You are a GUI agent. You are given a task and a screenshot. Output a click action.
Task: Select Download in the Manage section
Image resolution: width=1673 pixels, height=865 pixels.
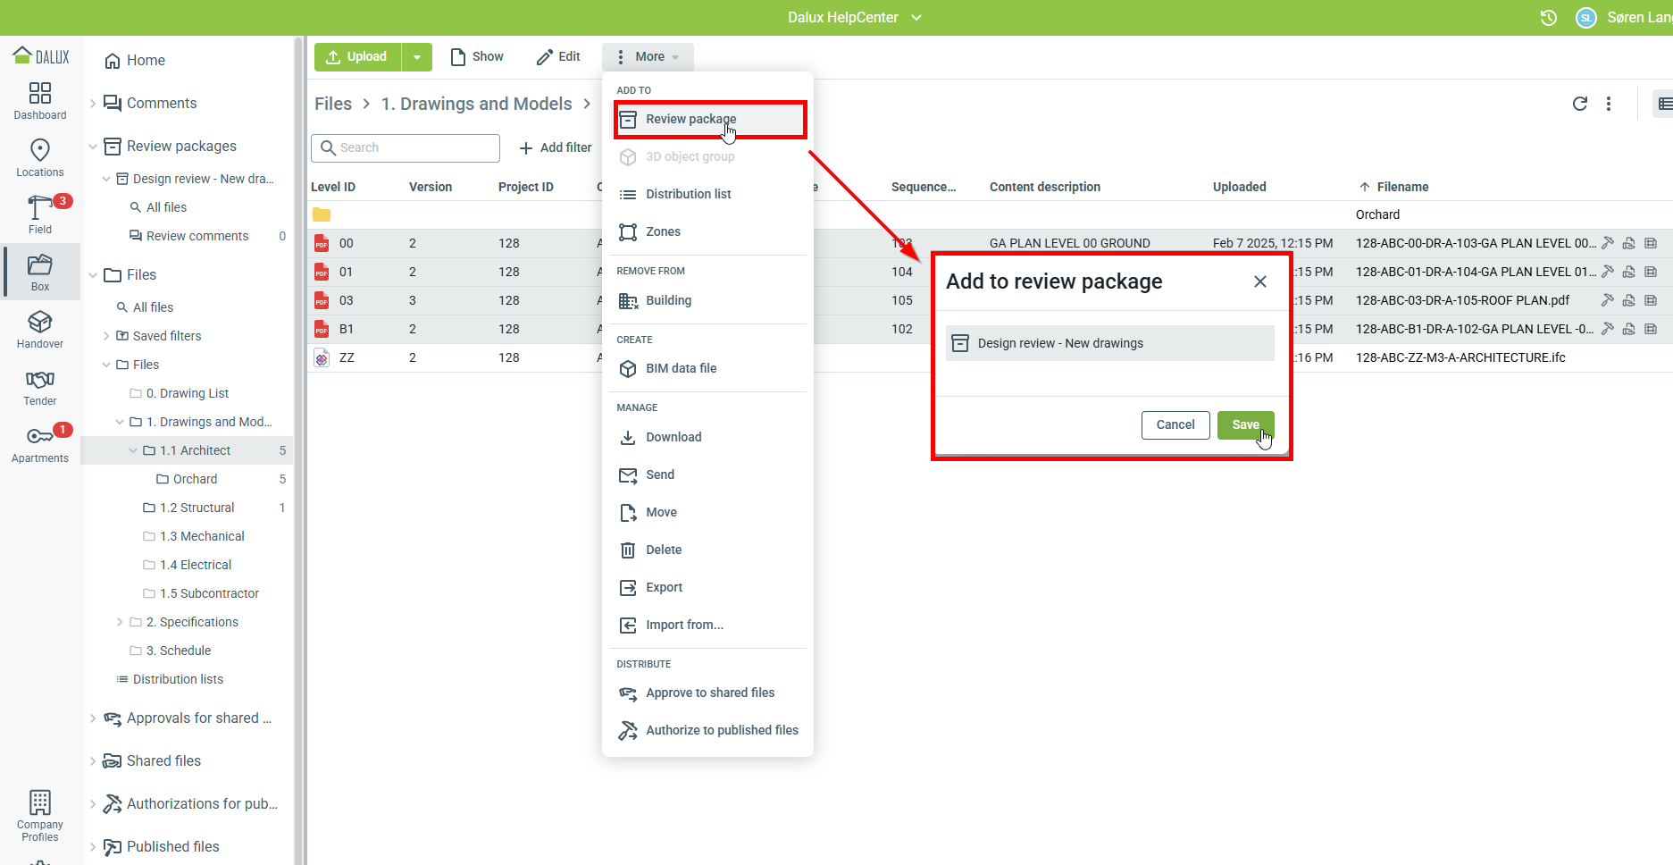(x=673, y=437)
